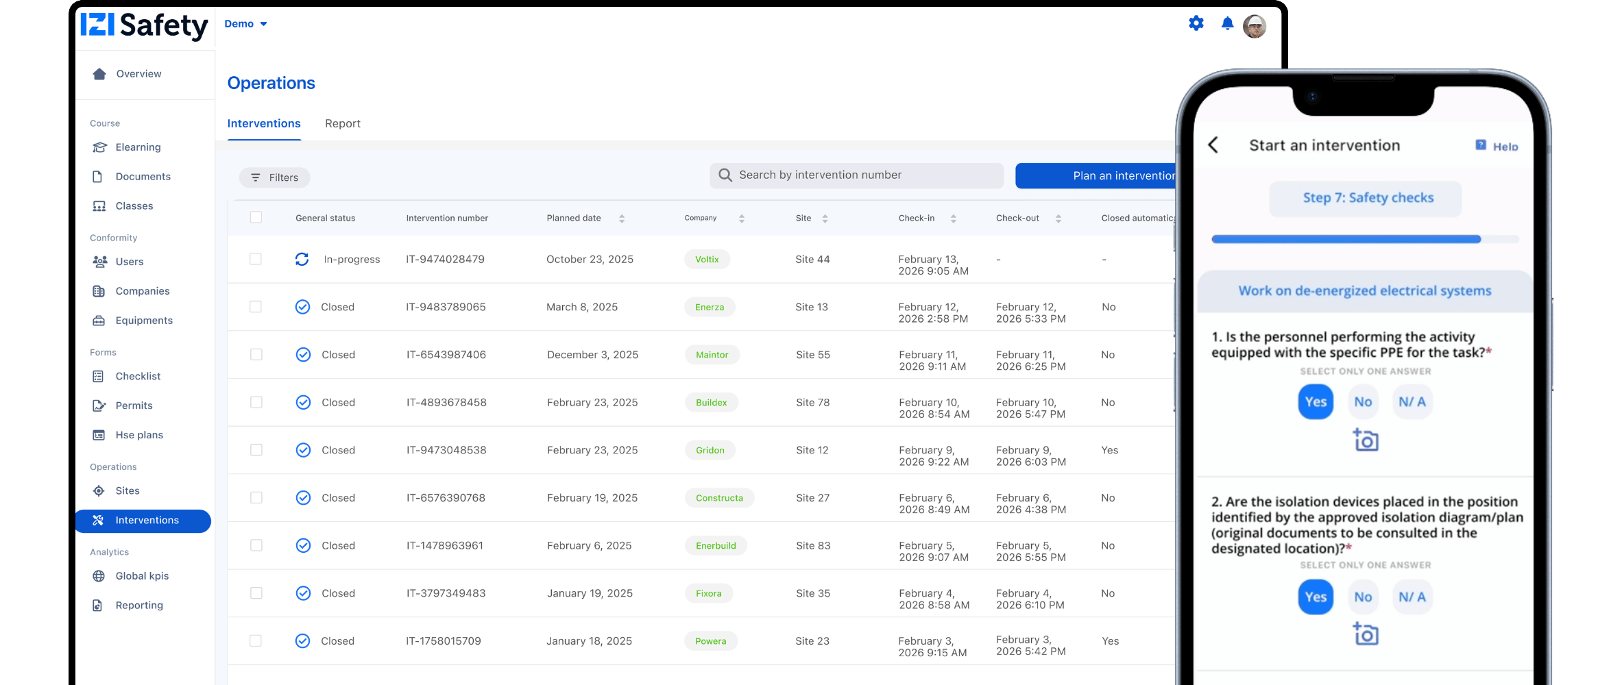This screenshot has width=1622, height=685.
Task: Open the Permits form section
Action: point(134,406)
